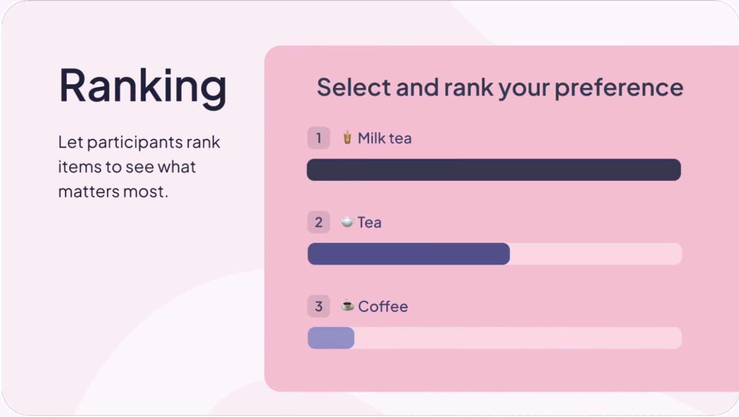Viewport: 739px width, 417px height.
Task: Click the full dark Milk tea bar
Action: pyautogui.click(x=494, y=170)
